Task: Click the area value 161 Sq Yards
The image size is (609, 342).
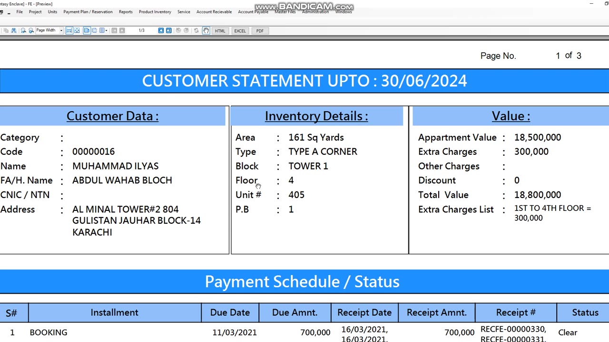Action: tap(316, 137)
